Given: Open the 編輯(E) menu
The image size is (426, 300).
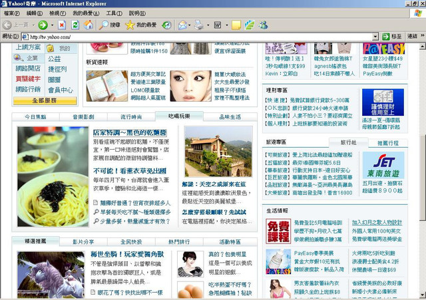Looking at the screenshot, I should (x=35, y=13).
